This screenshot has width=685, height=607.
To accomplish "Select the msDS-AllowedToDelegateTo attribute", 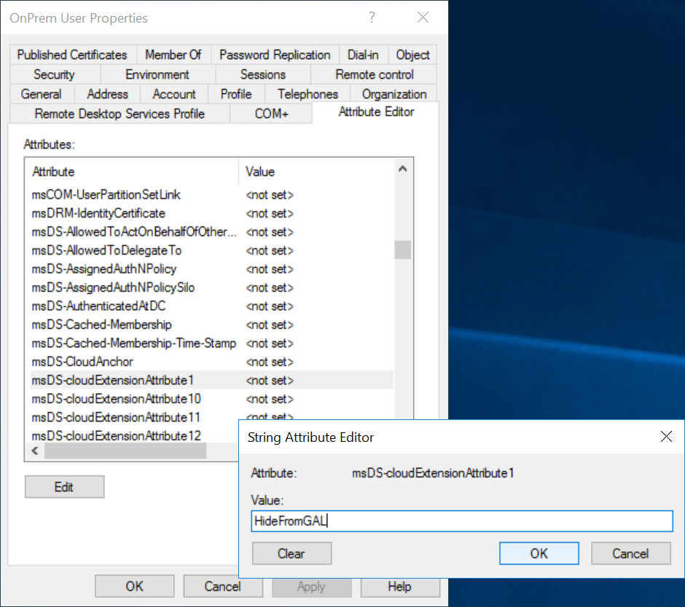I will click(107, 250).
